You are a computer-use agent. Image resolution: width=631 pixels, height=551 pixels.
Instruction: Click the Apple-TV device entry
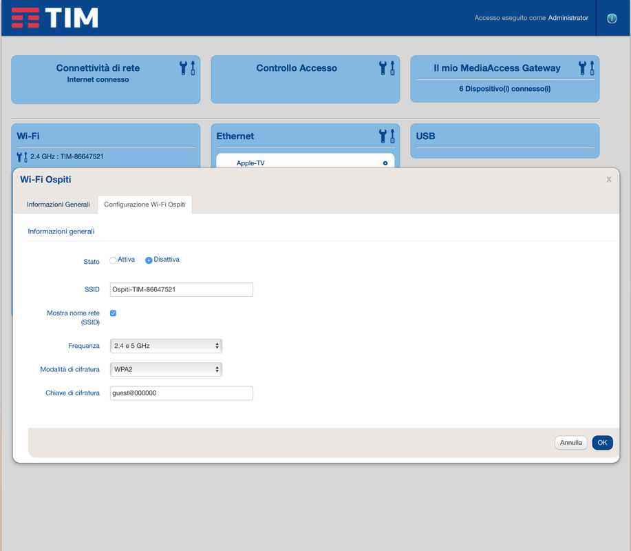pos(250,163)
